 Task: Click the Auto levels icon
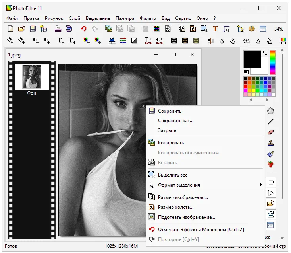[148, 40]
